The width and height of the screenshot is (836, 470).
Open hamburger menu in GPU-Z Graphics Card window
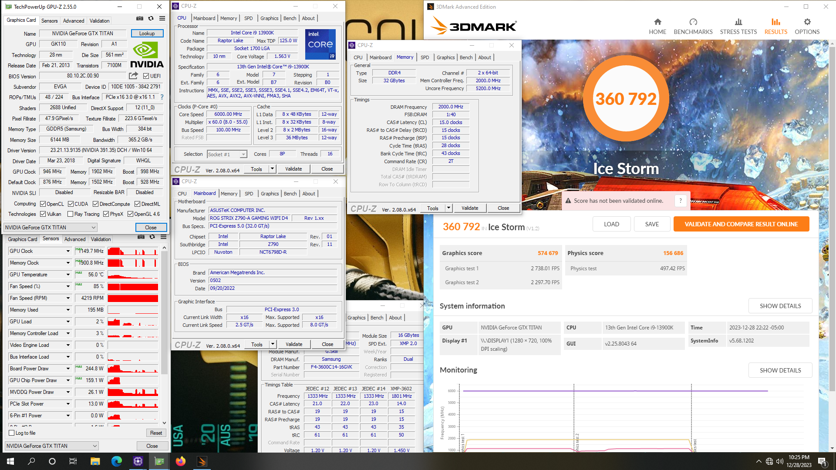(162, 19)
